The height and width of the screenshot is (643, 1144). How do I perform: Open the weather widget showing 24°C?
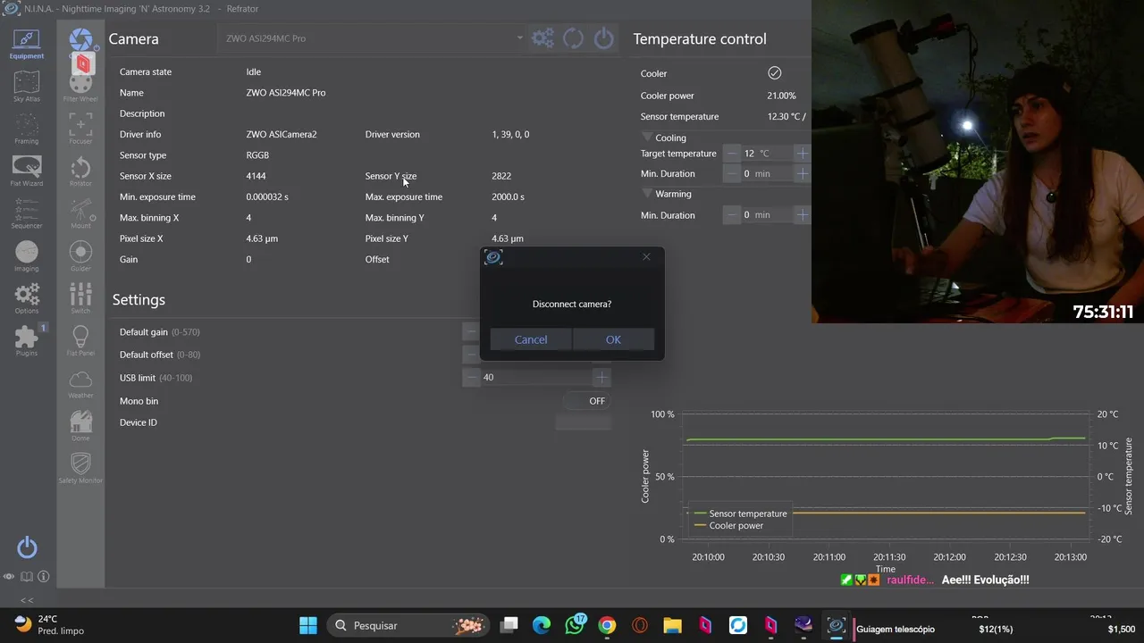point(50,625)
